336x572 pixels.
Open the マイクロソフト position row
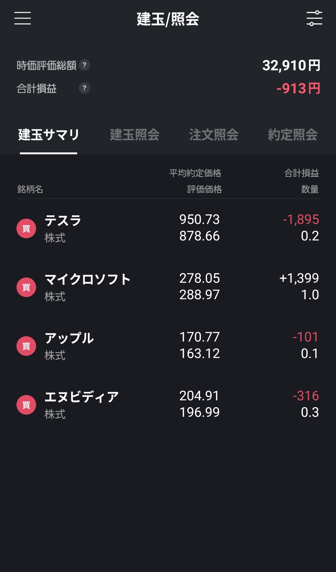pos(168,287)
